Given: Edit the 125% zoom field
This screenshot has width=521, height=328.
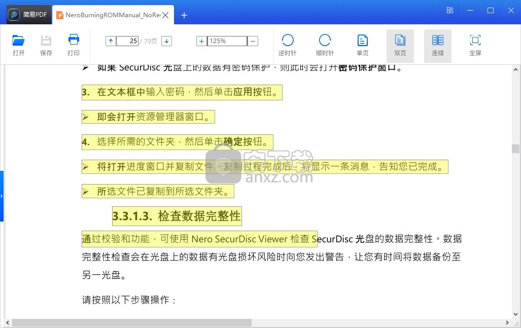Looking at the screenshot, I should tap(227, 41).
